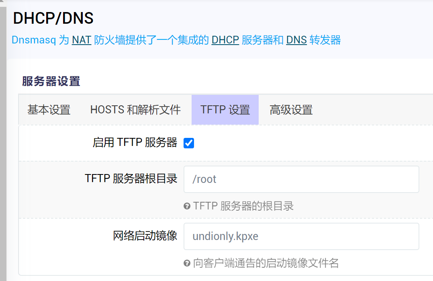This screenshot has height=281, width=433.
Task: Switch to the 基本设置 tab
Action: pos(49,109)
